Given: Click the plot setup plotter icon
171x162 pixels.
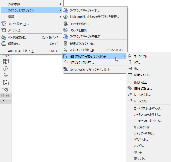Looking at the screenshot, I should click(4, 24).
